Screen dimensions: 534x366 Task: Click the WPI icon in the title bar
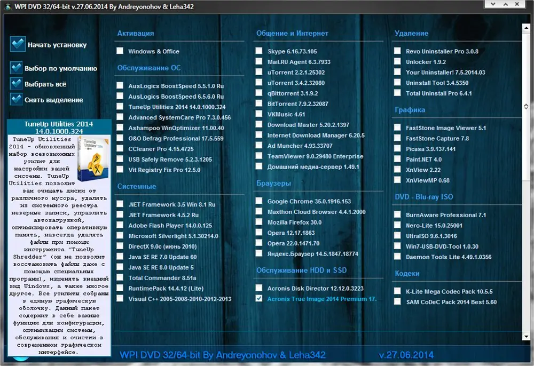(x=8, y=6)
